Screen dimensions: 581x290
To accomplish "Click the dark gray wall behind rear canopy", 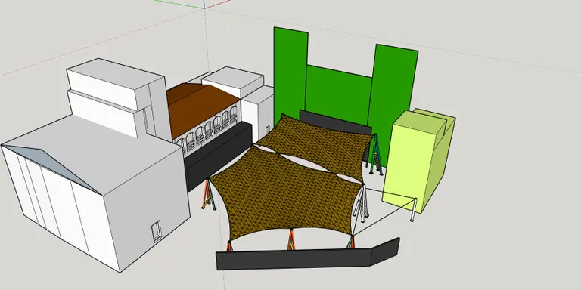I will 335,122.
